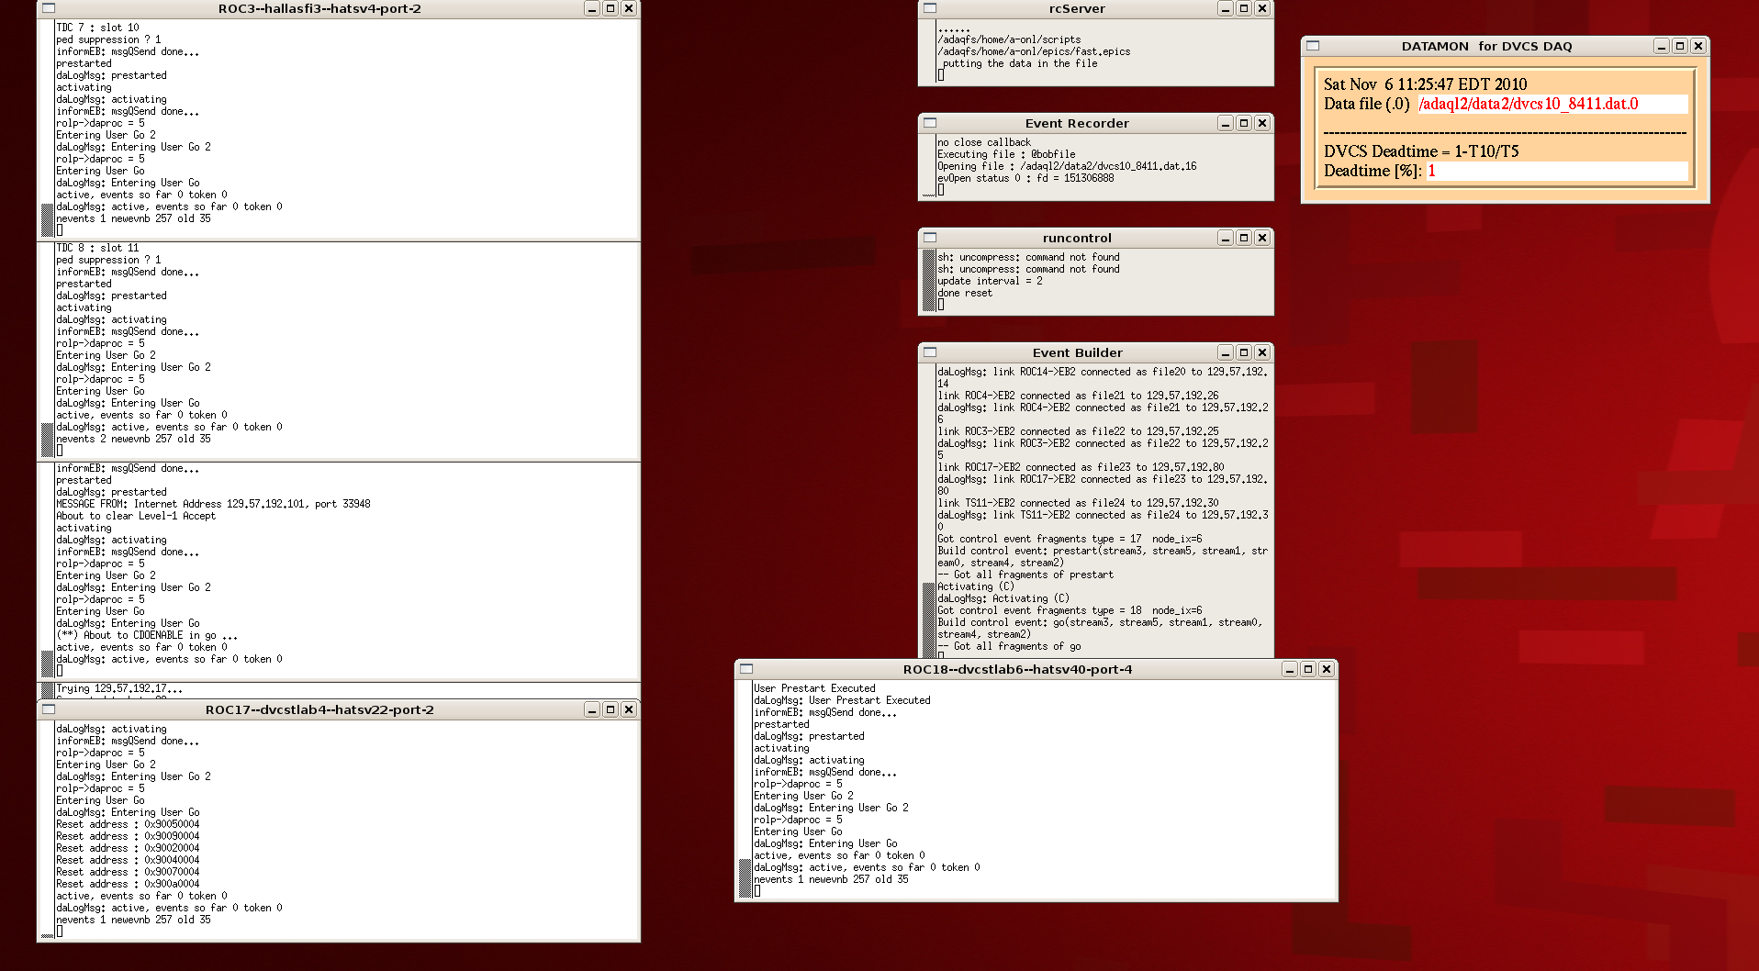
Task: Open window menu of ROC18--dvcstlab6 window
Action: (x=746, y=669)
